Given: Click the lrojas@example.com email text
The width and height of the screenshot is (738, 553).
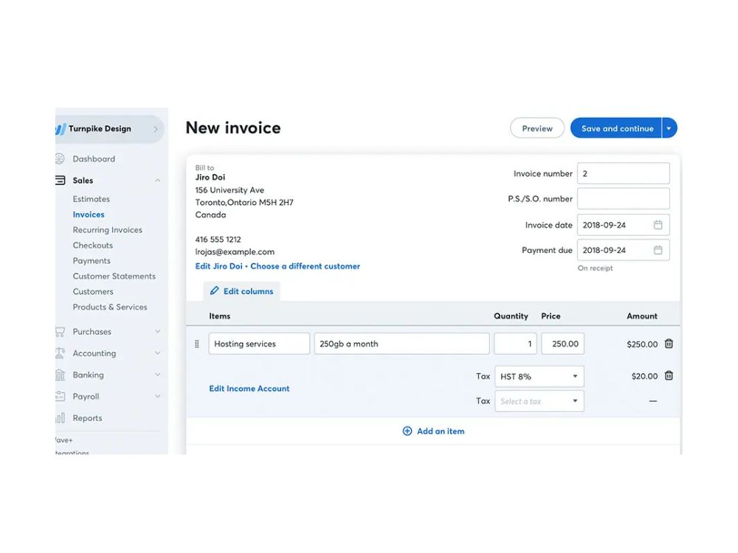Looking at the screenshot, I should 235,252.
